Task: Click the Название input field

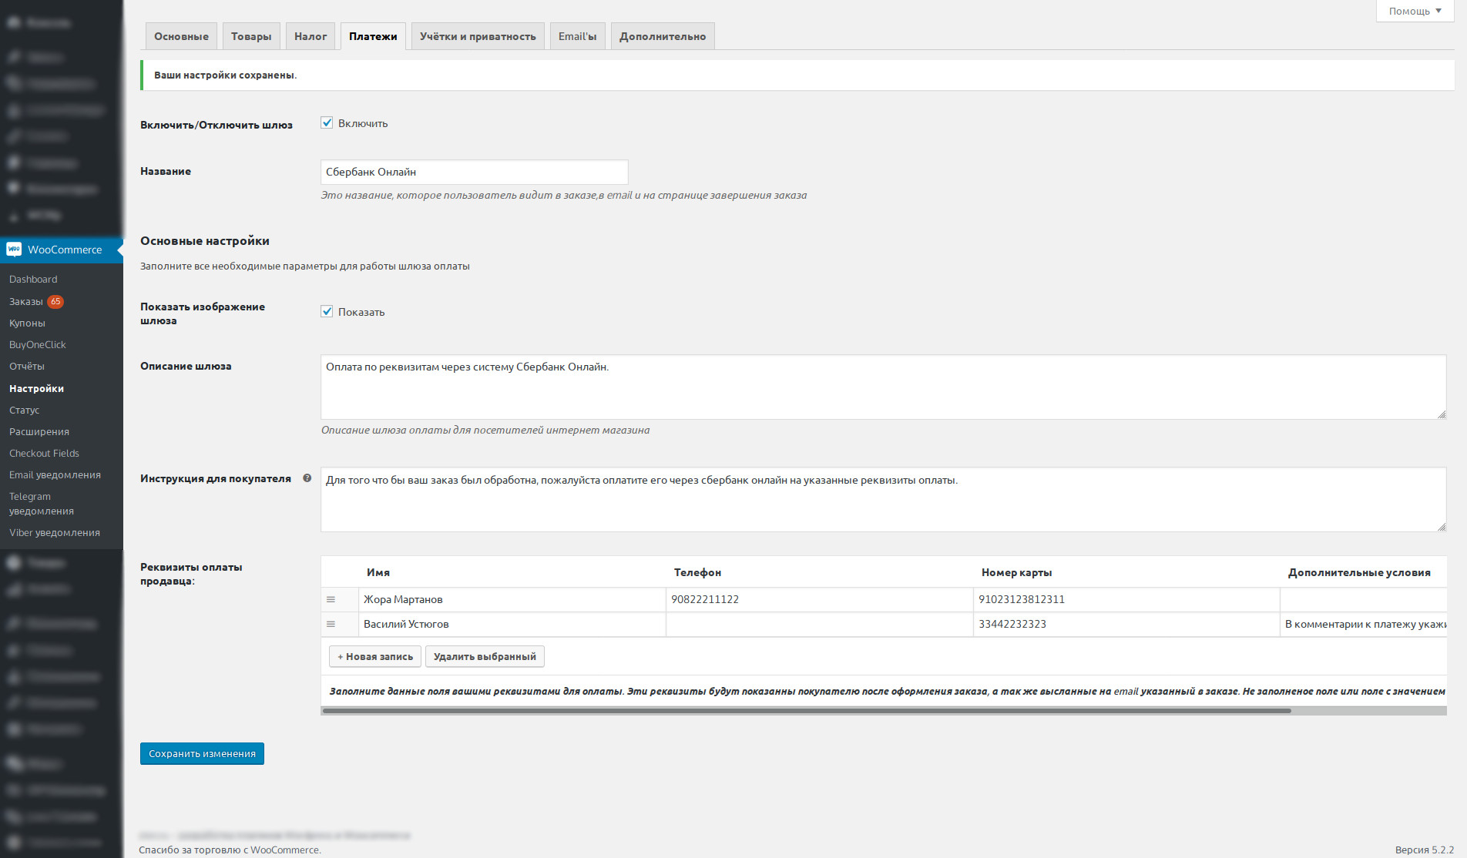Action: point(474,171)
